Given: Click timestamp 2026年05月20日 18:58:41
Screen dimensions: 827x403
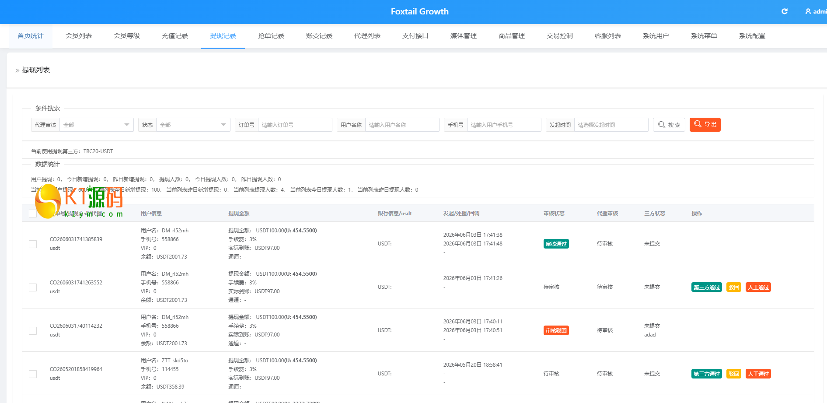Looking at the screenshot, I should click(x=473, y=365).
